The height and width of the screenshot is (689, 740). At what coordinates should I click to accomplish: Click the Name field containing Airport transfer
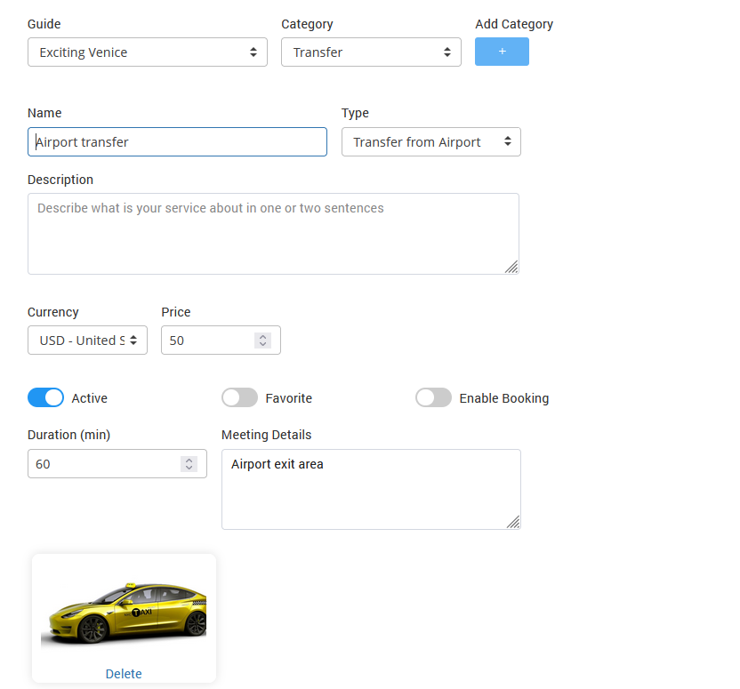click(x=177, y=142)
